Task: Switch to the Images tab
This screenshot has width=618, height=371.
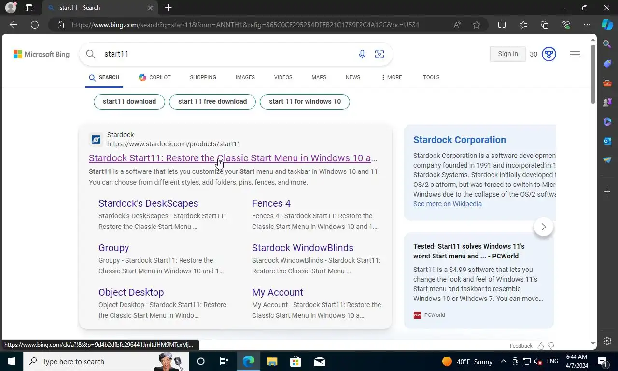Action: (x=245, y=77)
